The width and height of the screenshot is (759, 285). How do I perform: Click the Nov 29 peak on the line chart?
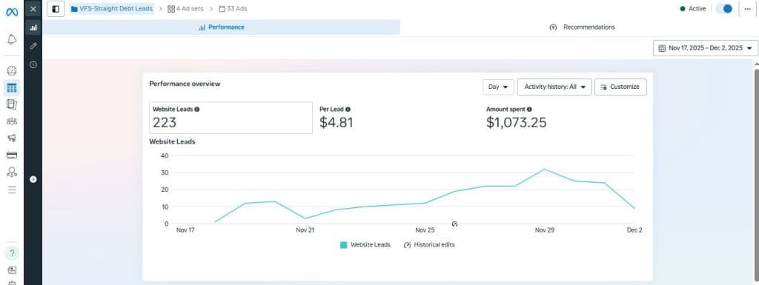click(545, 169)
